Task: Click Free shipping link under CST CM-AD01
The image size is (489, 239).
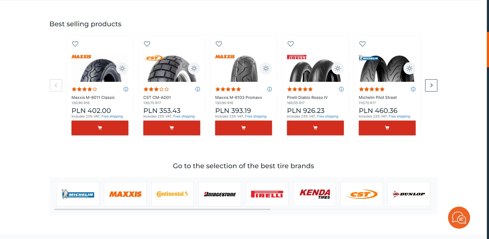Action: pyautogui.click(x=184, y=116)
